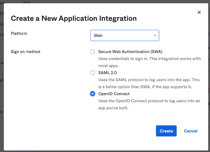The image size is (210, 152).
Task: Click the 'Platform' field label
Action: pyautogui.click(x=19, y=33)
